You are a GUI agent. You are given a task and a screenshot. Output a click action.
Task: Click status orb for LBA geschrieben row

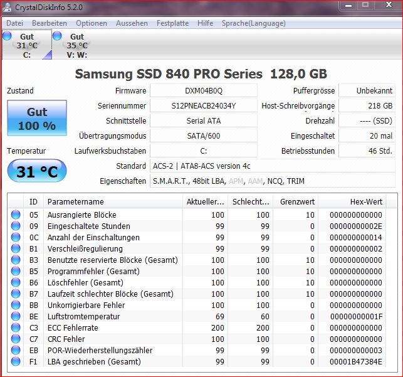(x=16, y=361)
